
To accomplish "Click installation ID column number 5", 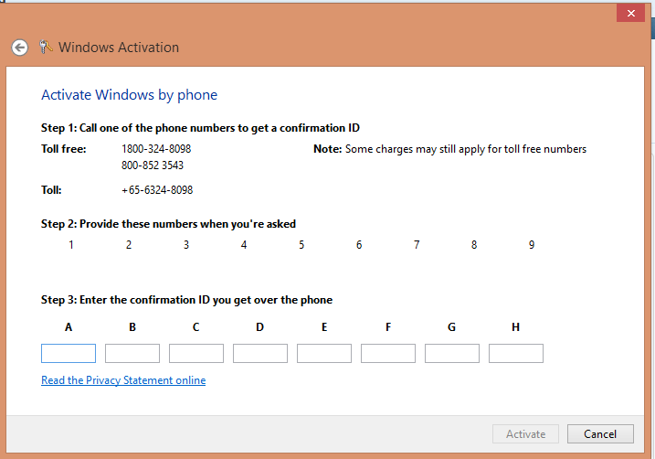I will [301, 244].
